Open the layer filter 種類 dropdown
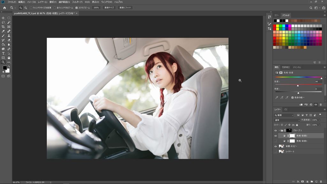Image resolution: width=327 pixels, height=184 pixels. tap(284, 115)
